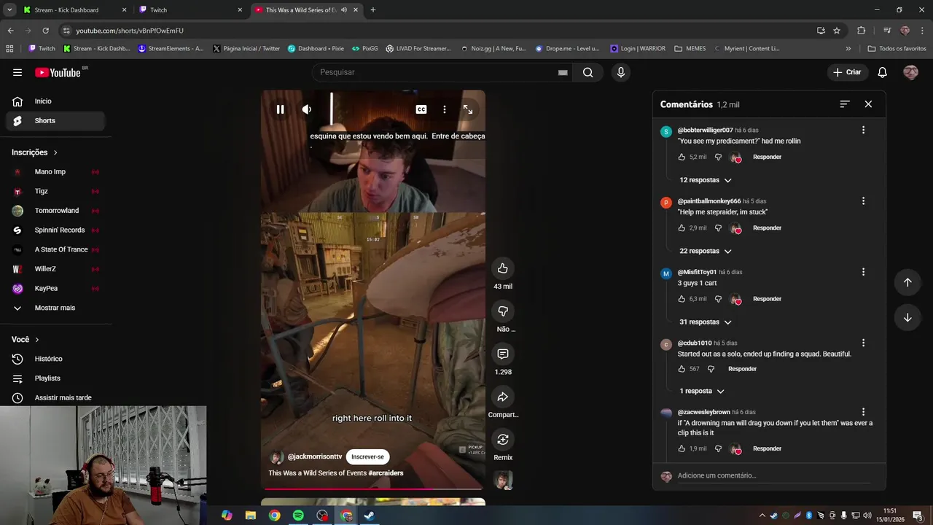Open the StreamElements bookmark
This screenshot has width=933, height=525.
171,49
